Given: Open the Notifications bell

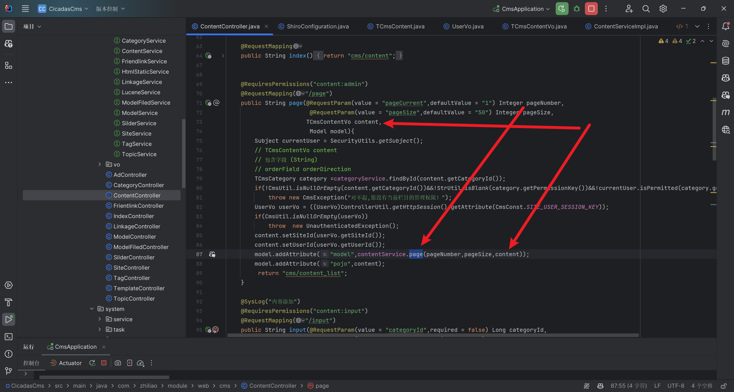Looking at the screenshot, I should [x=726, y=26].
